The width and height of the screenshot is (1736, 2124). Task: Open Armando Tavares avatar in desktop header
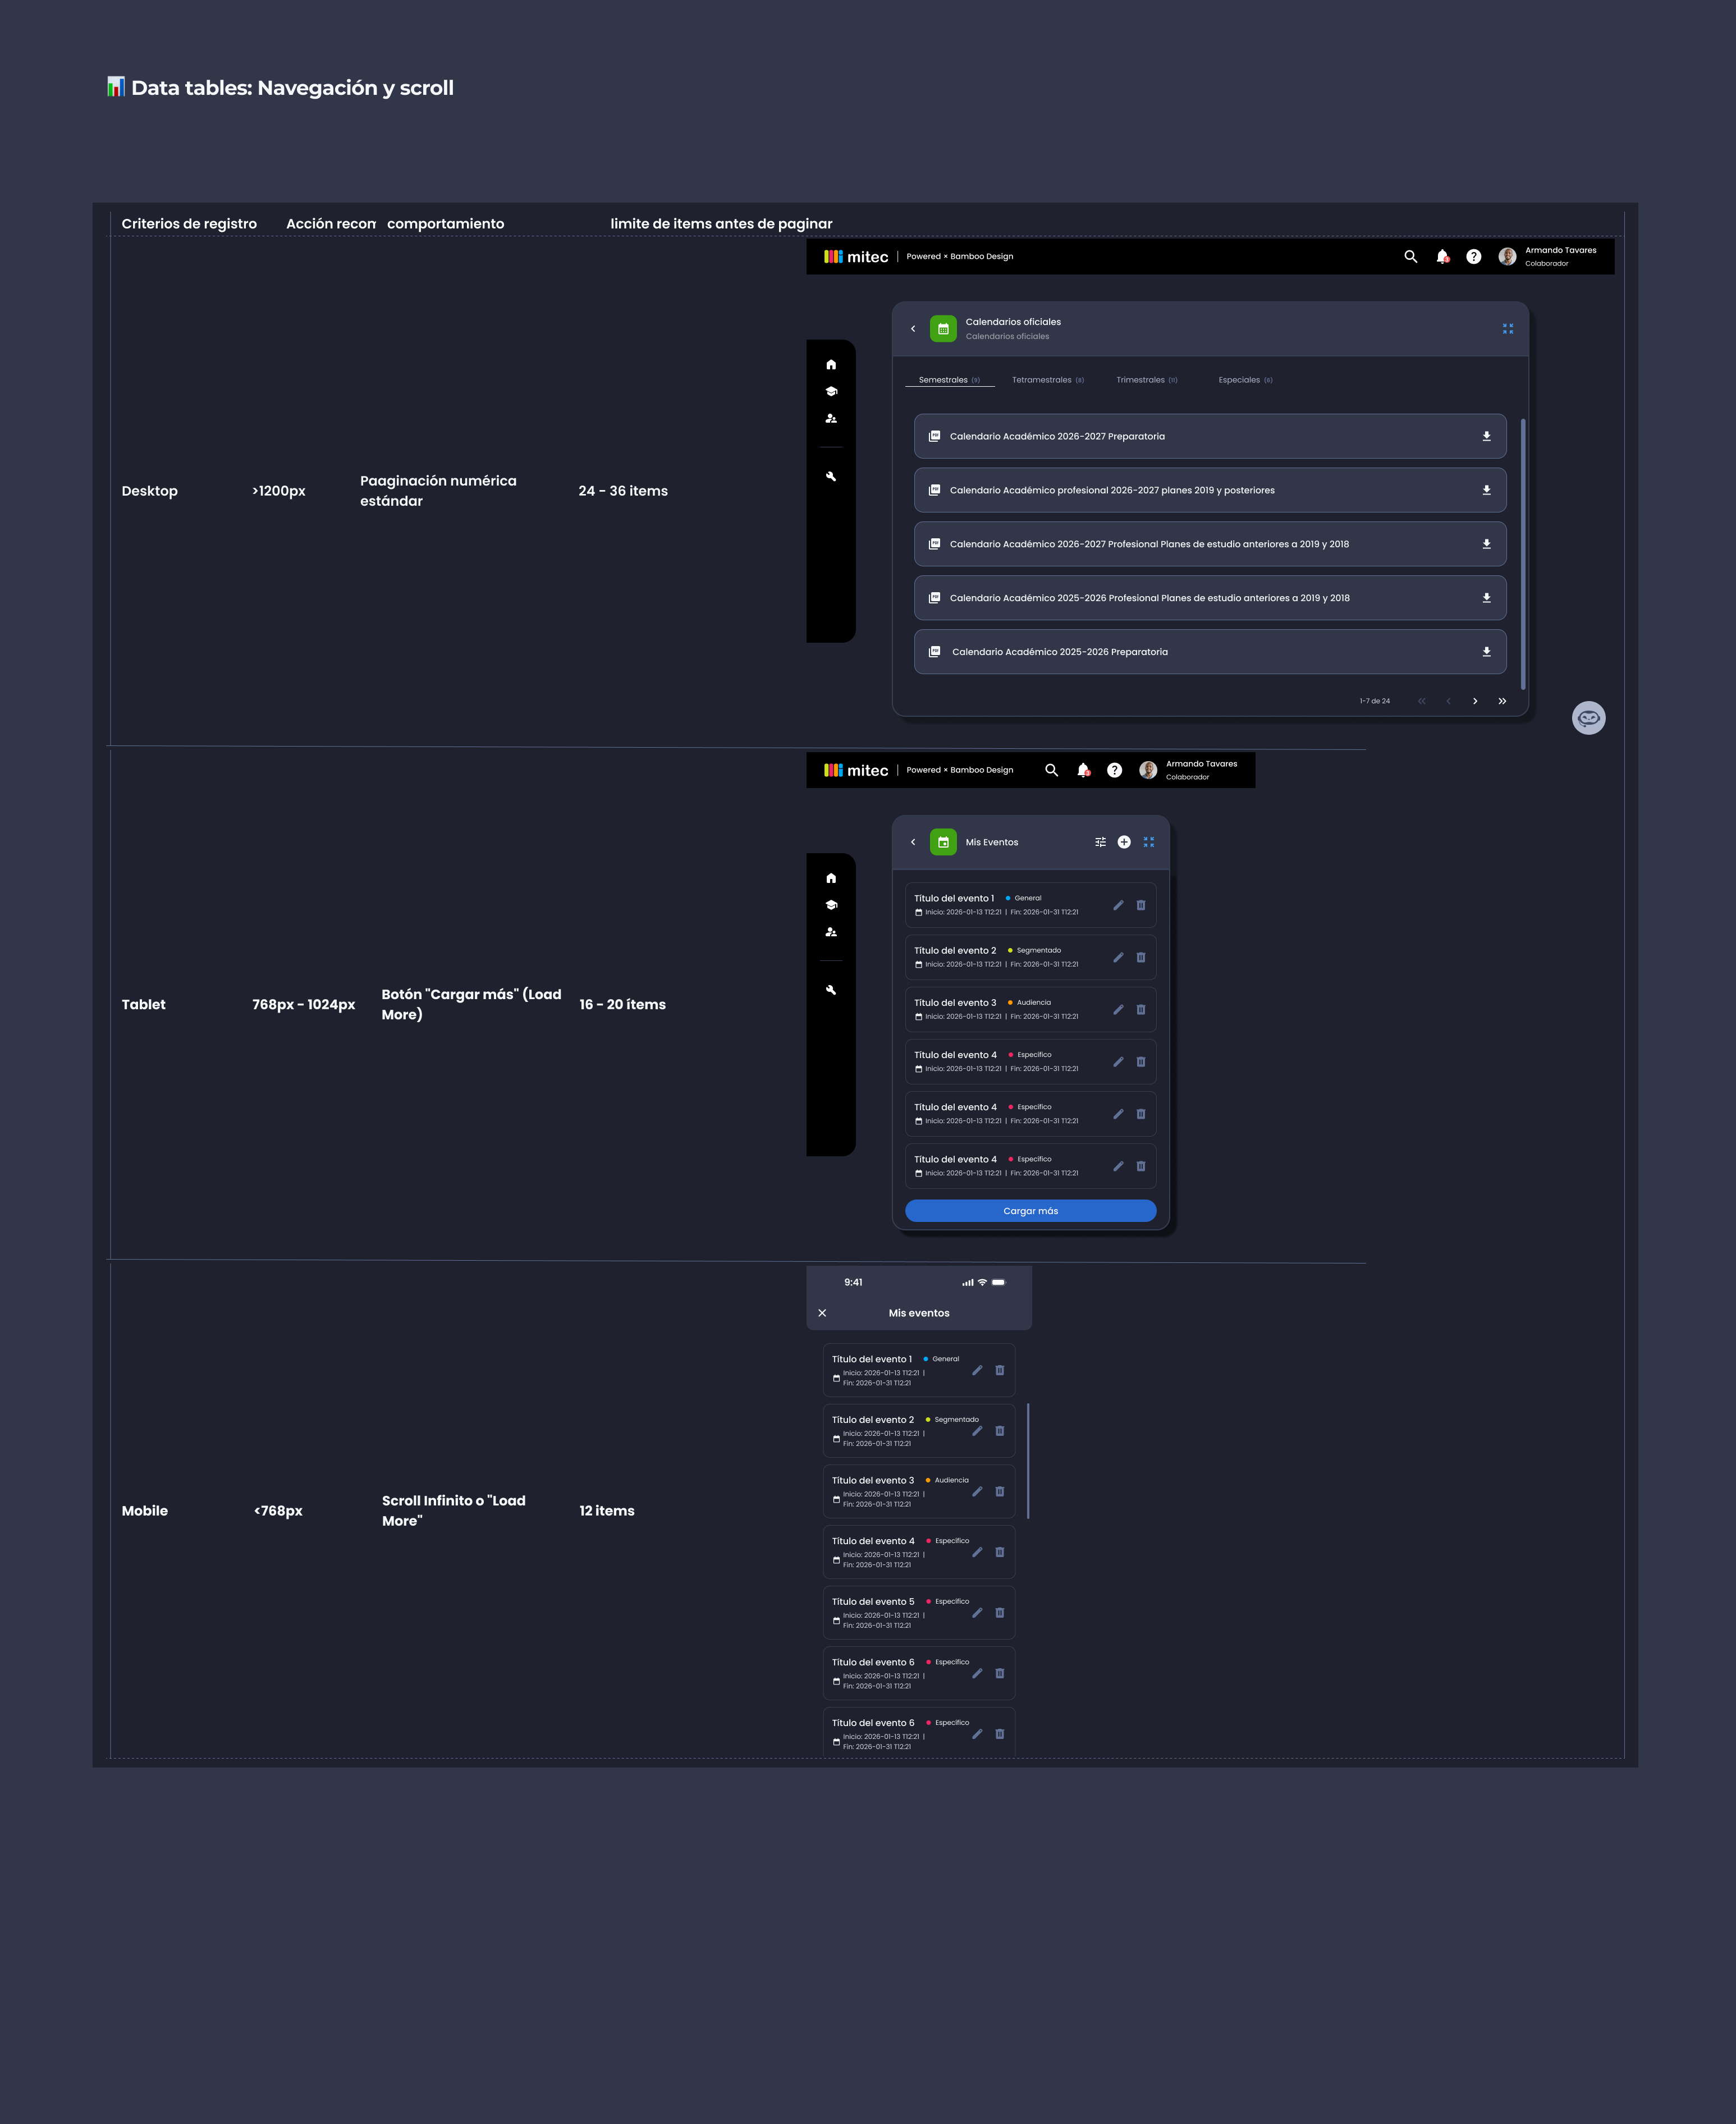[1507, 257]
